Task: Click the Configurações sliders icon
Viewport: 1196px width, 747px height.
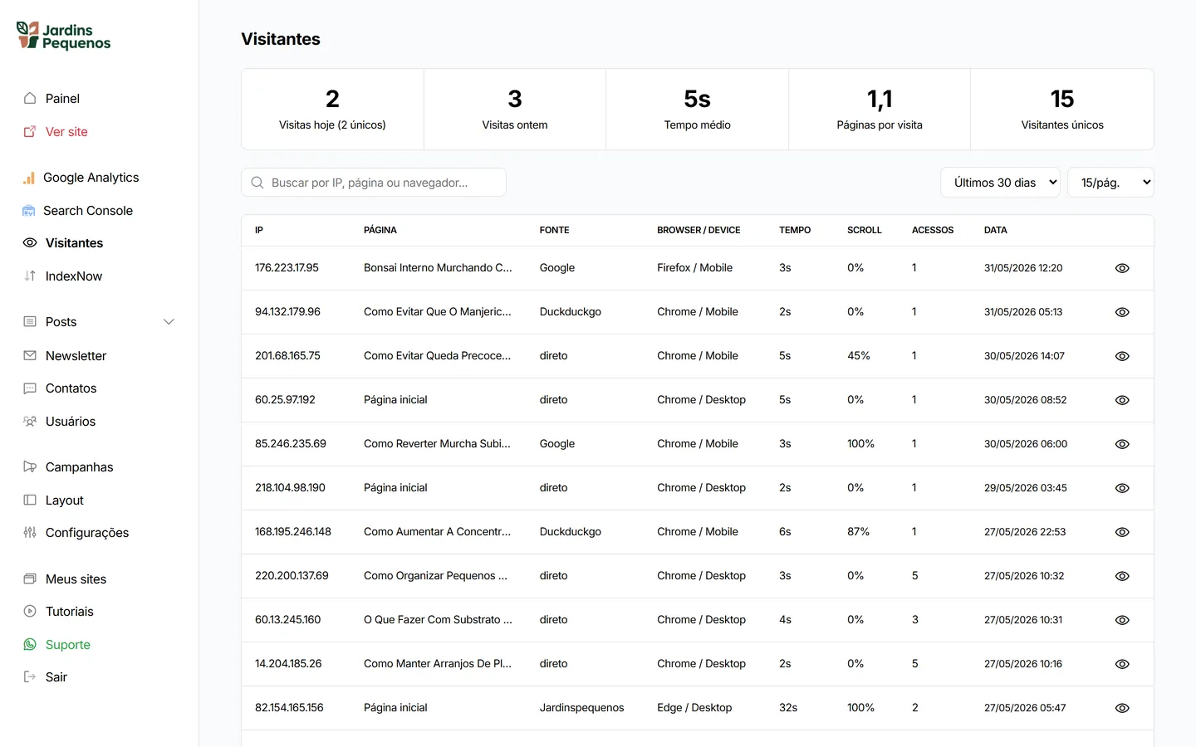Action: click(30, 532)
